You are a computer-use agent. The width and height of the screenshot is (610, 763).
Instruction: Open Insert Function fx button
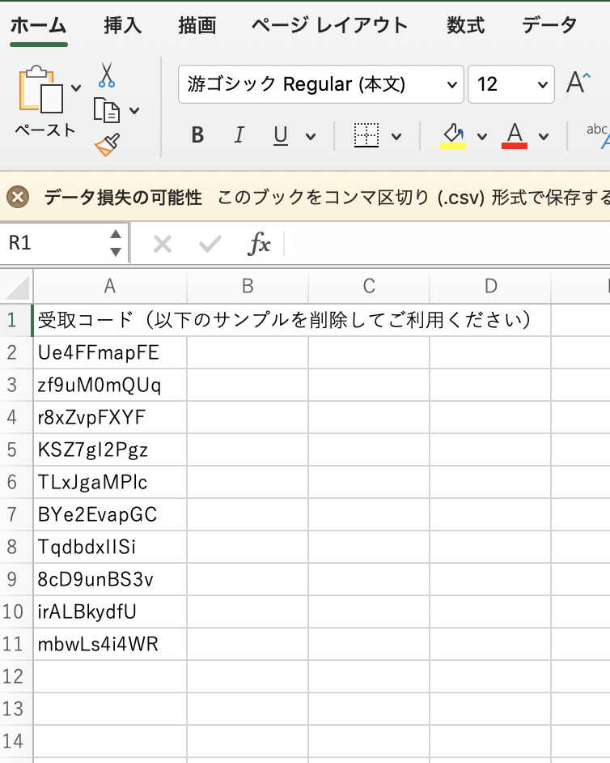[259, 243]
